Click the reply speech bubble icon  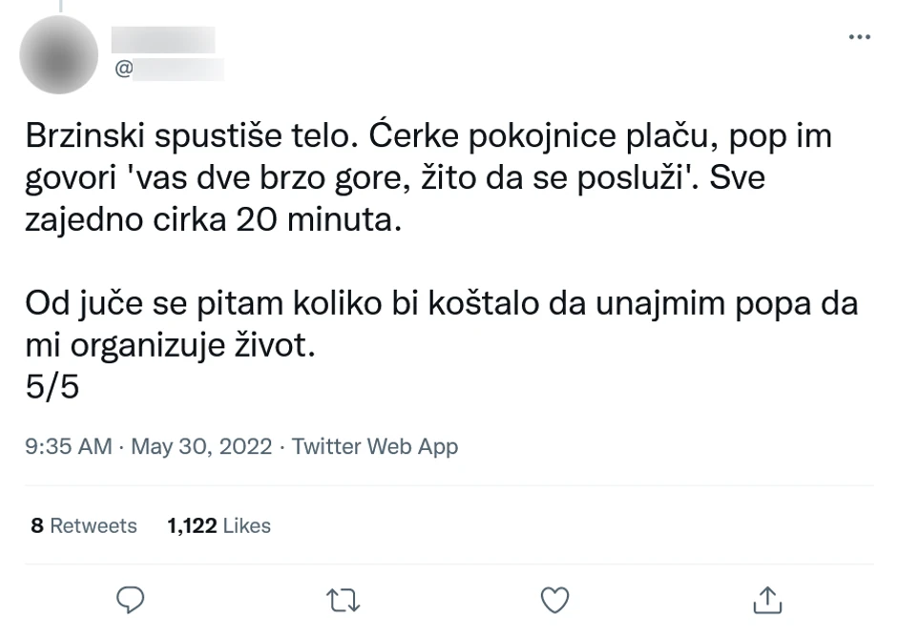130,600
